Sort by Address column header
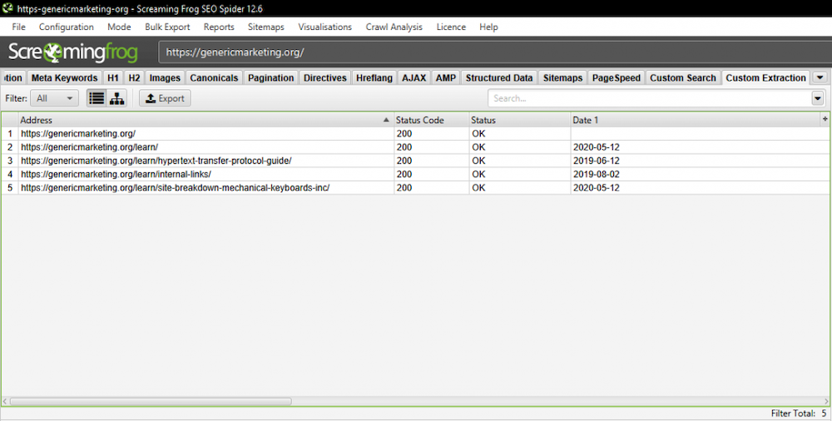The image size is (832, 421). pyautogui.click(x=206, y=120)
